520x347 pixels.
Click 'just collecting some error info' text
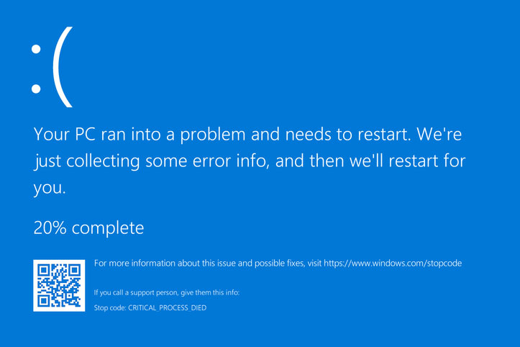tap(150, 162)
